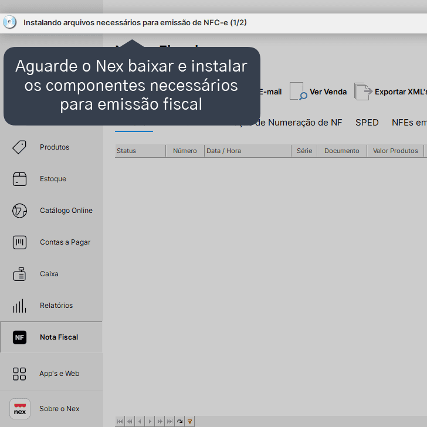Go to first record in navigator
The image size is (427, 427).
(x=120, y=421)
